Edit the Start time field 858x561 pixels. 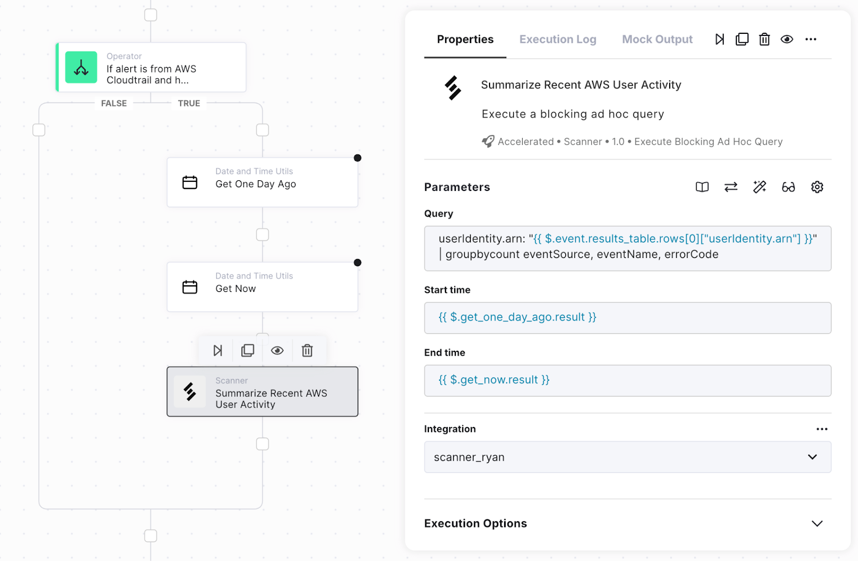pos(627,318)
